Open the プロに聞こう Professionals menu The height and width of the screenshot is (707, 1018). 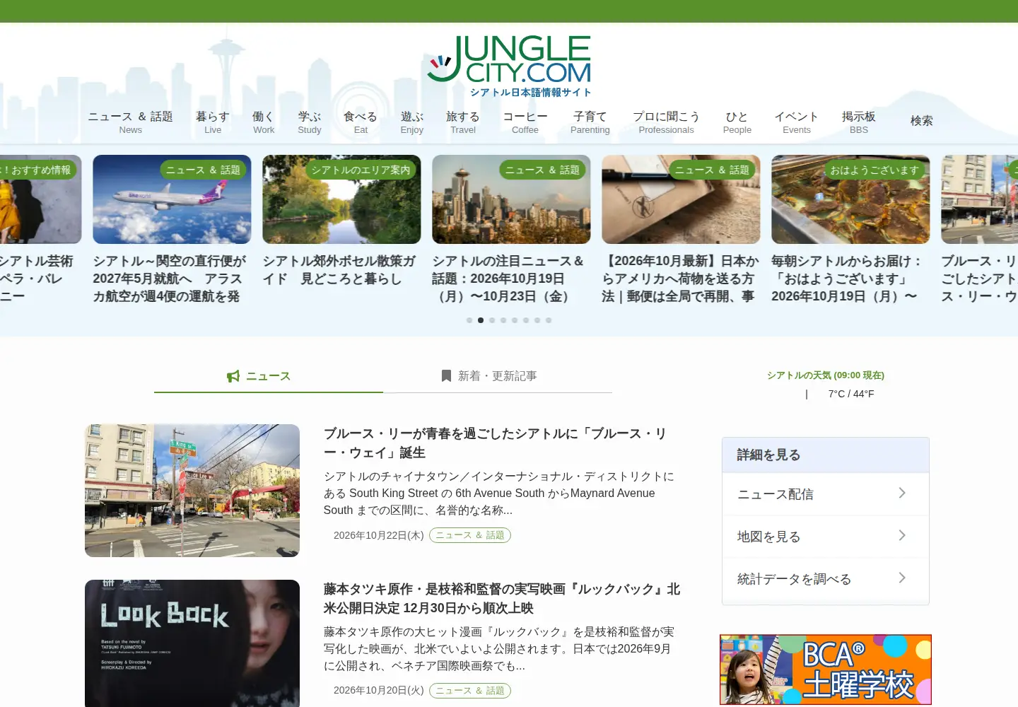[x=666, y=122]
